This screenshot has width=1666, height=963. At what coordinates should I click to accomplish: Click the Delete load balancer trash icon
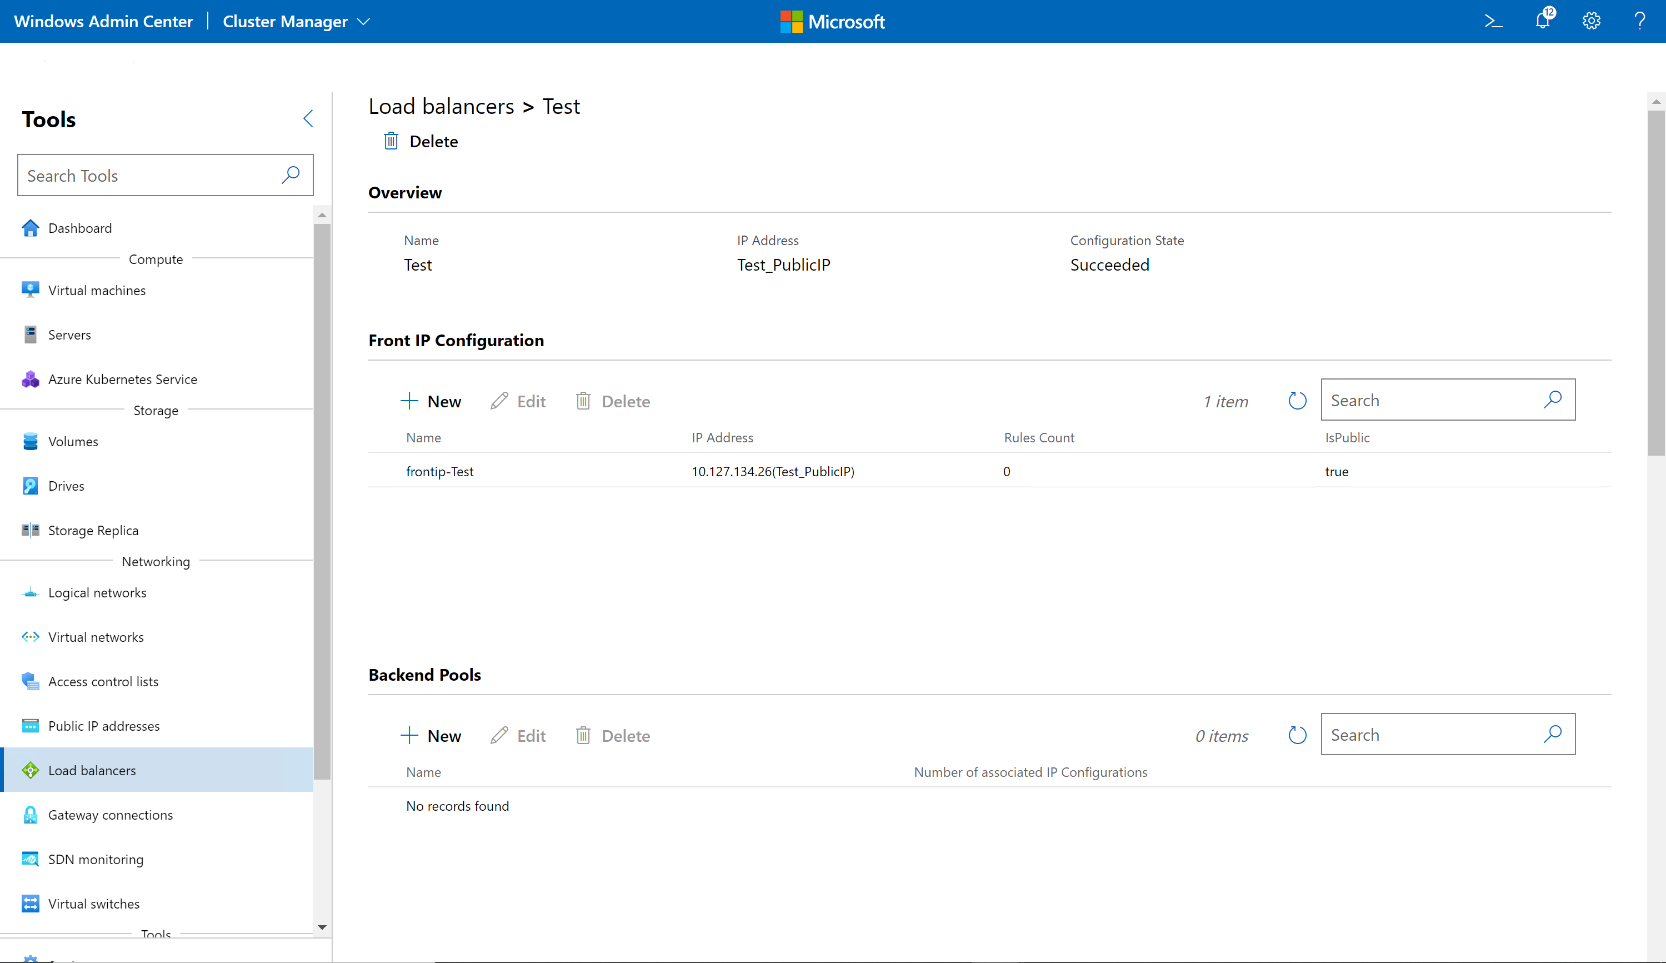click(391, 142)
